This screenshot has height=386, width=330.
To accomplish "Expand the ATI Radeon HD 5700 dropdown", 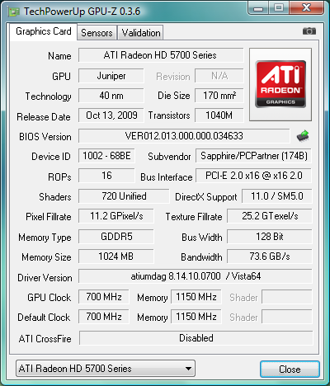I will [106, 369].
